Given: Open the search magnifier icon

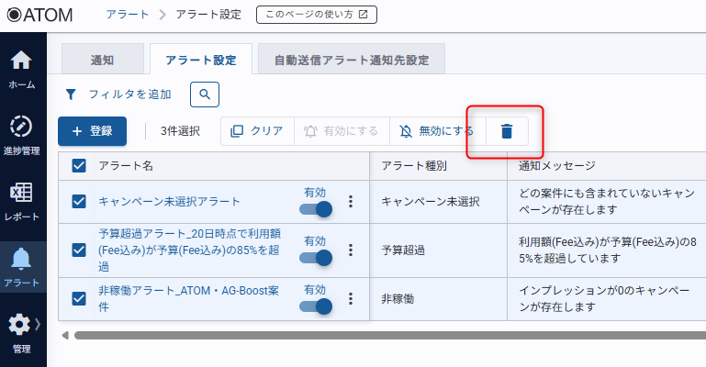Looking at the screenshot, I should tap(206, 94).
